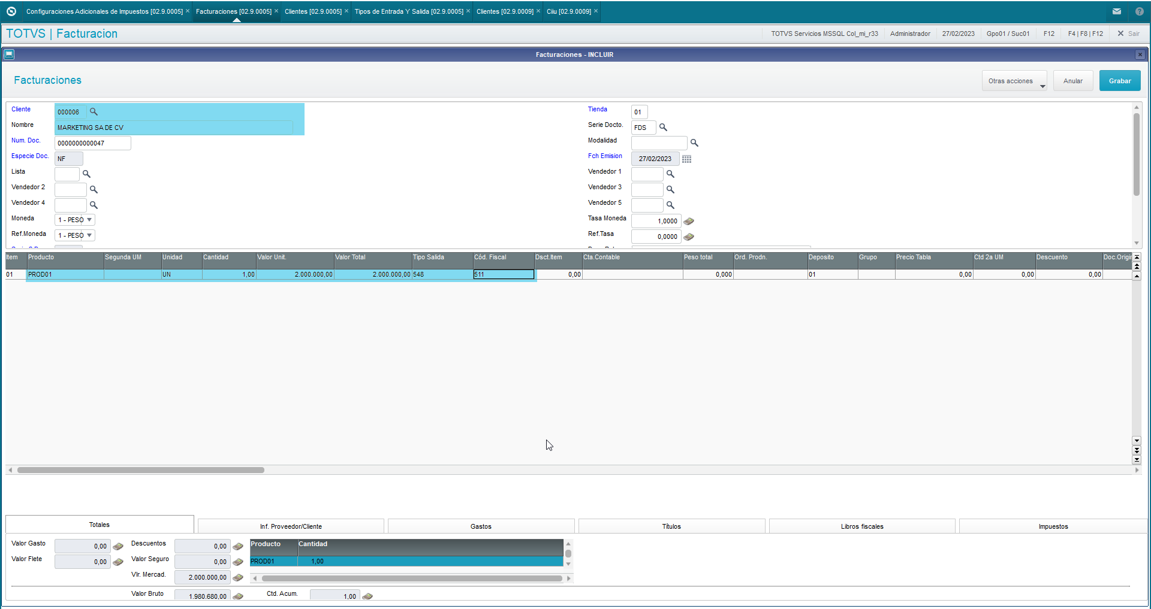Image resolution: width=1151 pixels, height=609 pixels.
Task: Expand the Moneda dropdown
Action: click(x=89, y=220)
